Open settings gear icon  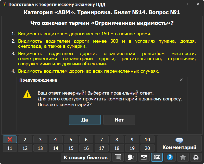[x=196, y=157]
